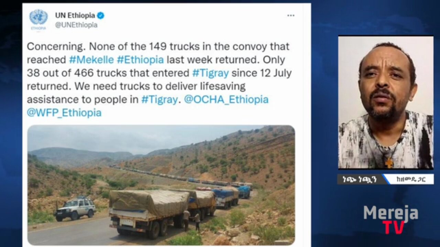The height and width of the screenshot is (247, 440).
Task: Open the UN Ethiopia display name
Action: 75,15
